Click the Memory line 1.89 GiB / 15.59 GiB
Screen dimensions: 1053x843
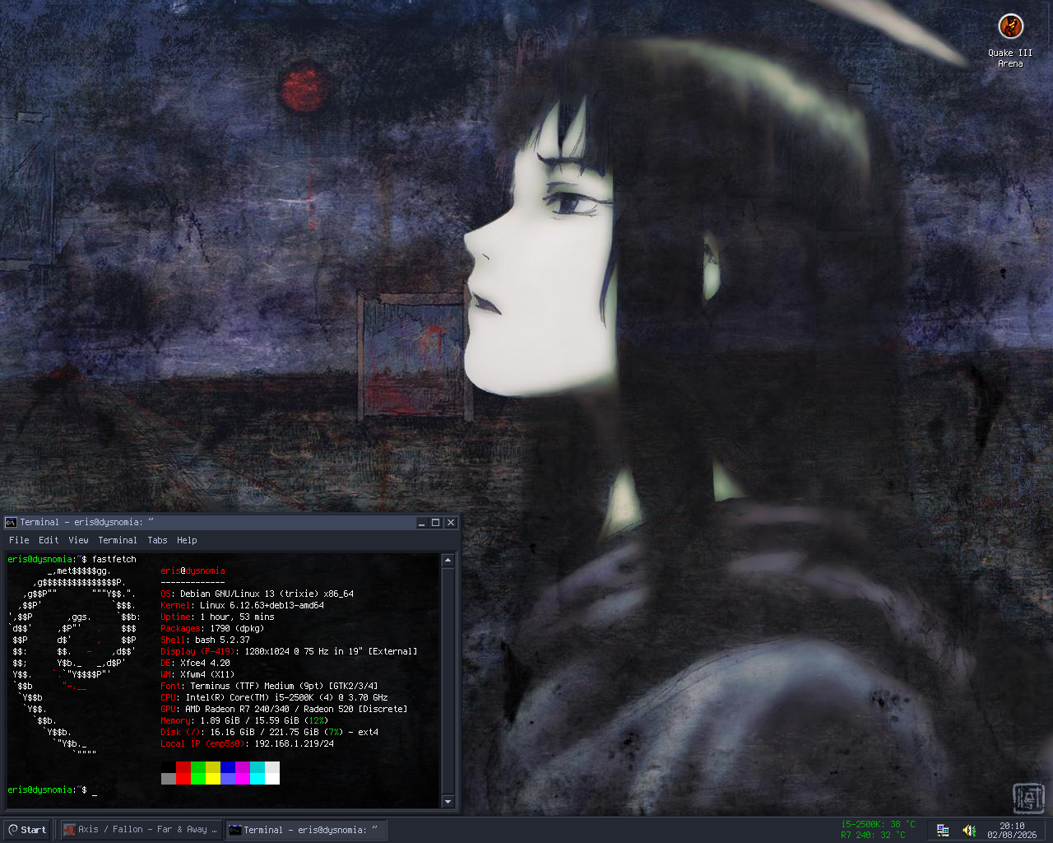tap(244, 721)
